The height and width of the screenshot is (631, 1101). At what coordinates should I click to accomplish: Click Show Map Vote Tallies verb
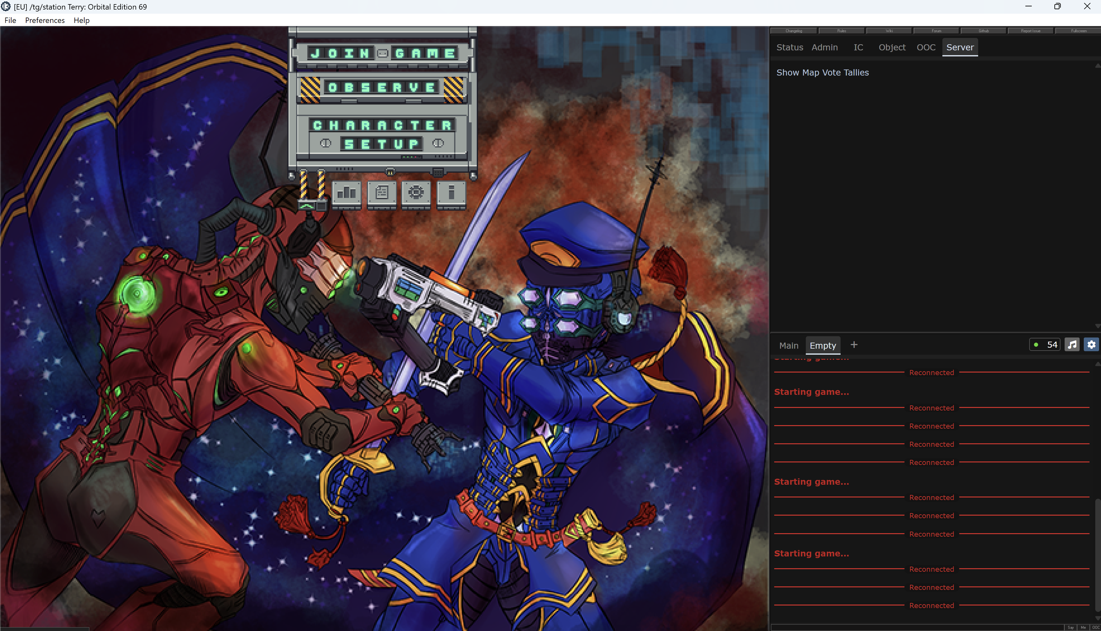pyautogui.click(x=822, y=72)
